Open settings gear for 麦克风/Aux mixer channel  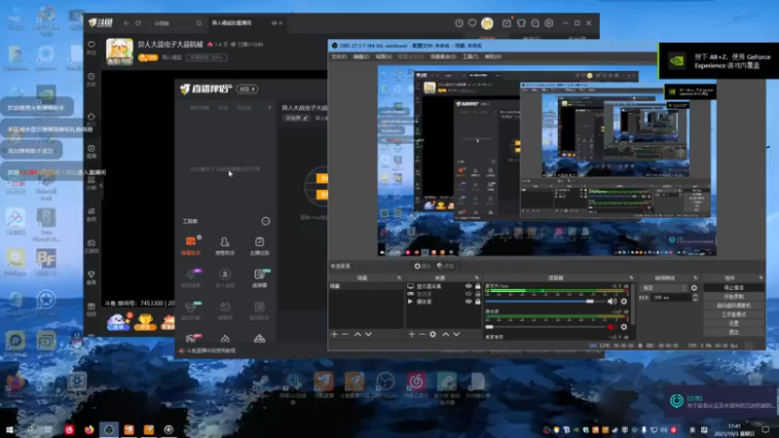(x=624, y=301)
